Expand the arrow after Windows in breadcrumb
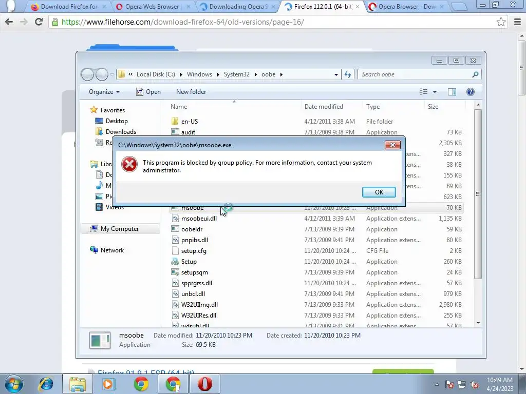Viewport: 526px width, 394px height. [x=218, y=74]
